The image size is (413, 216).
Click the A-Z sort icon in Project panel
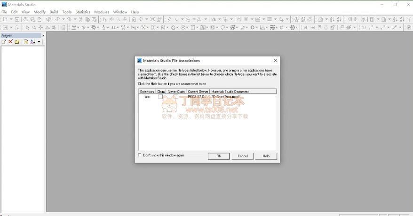pos(32,42)
